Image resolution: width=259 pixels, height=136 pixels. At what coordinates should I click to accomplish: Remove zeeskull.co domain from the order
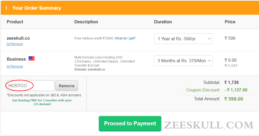click(15, 44)
